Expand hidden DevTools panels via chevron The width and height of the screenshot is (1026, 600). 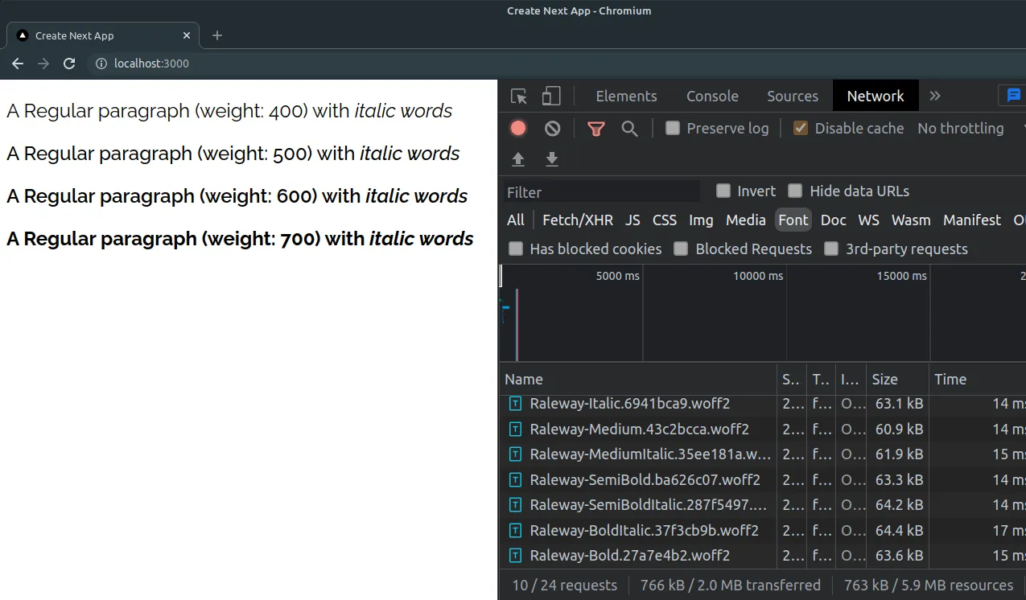[934, 95]
